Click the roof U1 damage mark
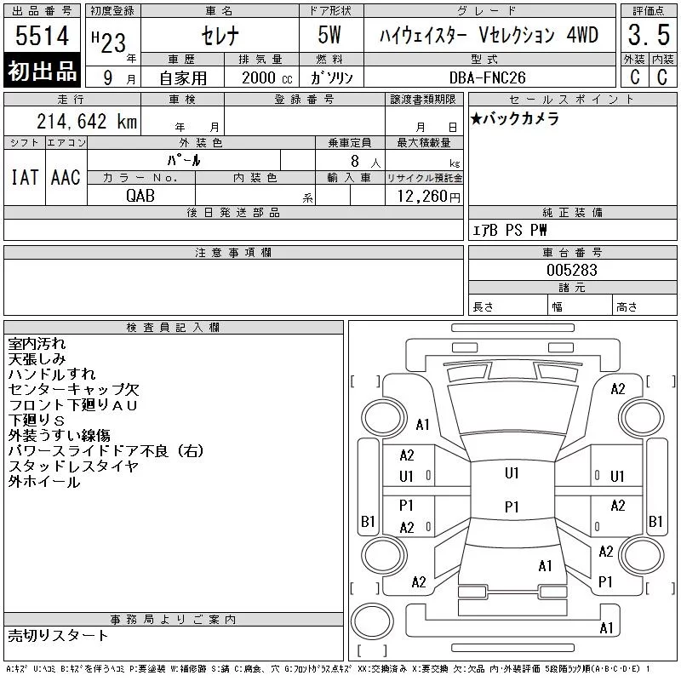Image resolution: width=681 pixels, height=681 pixels. pos(512,473)
